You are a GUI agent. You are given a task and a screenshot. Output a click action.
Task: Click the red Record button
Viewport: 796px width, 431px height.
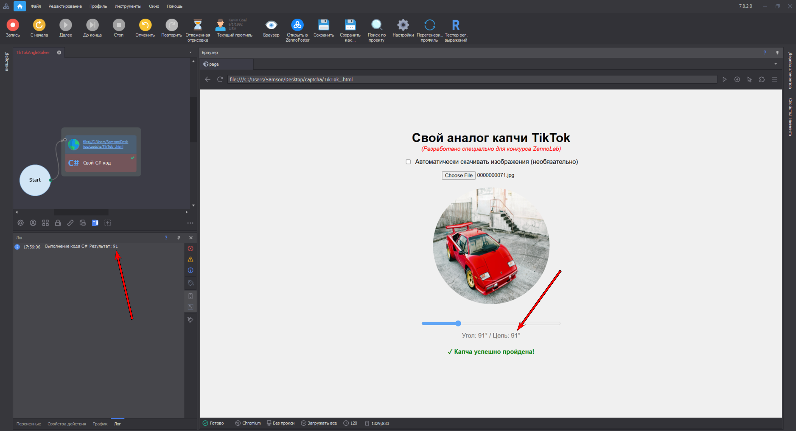click(x=13, y=25)
